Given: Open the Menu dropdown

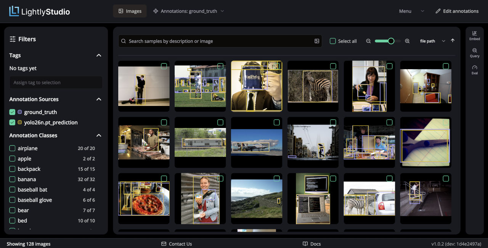Looking at the screenshot, I should point(411,11).
